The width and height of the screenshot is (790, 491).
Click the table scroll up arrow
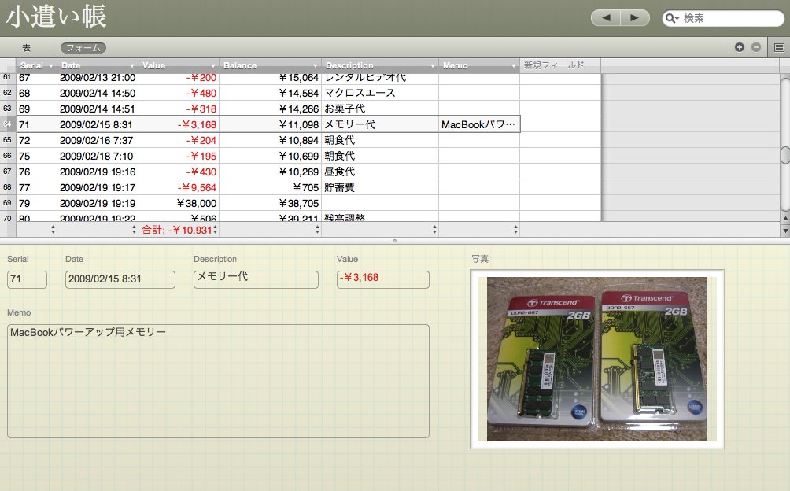pyautogui.click(x=785, y=219)
